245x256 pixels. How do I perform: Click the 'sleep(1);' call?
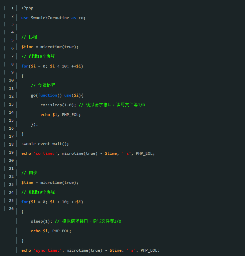pyautogui.click(x=42, y=221)
